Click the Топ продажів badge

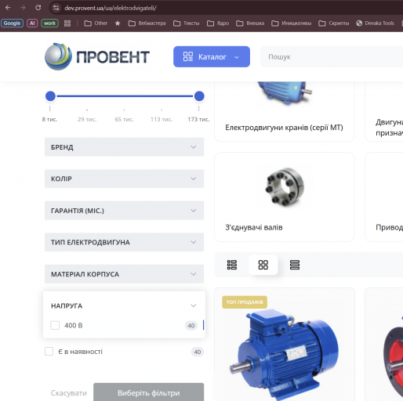point(245,302)
